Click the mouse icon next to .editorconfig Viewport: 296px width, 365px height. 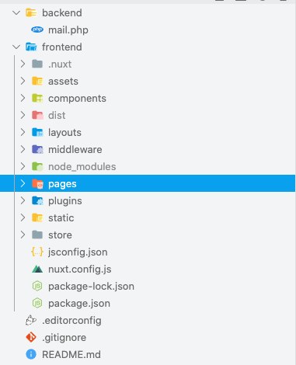[31, 320]
